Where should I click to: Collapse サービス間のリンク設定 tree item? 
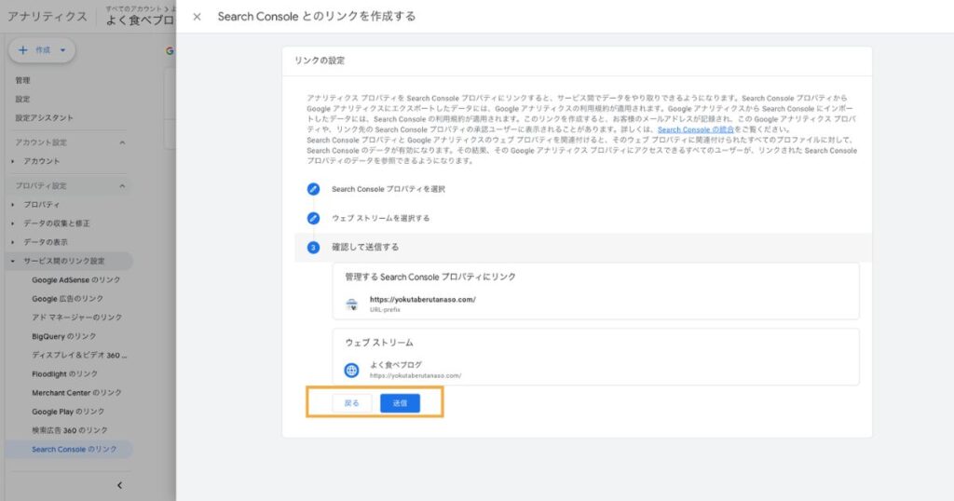tap(69, 261)
